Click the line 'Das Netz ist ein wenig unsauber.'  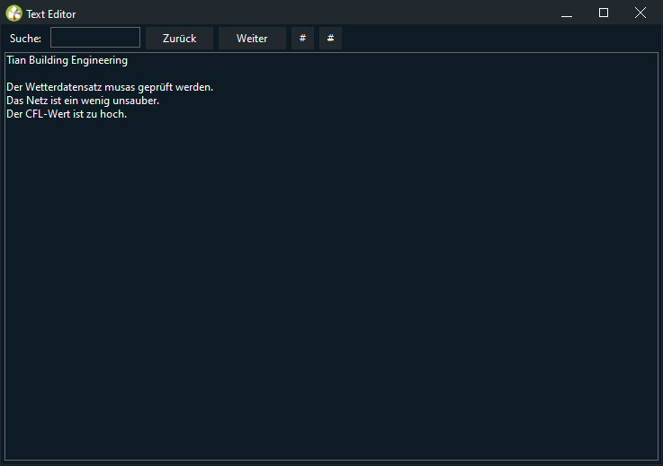click(82, 101)
